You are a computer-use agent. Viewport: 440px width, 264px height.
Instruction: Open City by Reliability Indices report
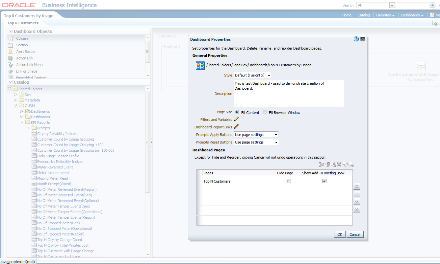tap(57, 134)
